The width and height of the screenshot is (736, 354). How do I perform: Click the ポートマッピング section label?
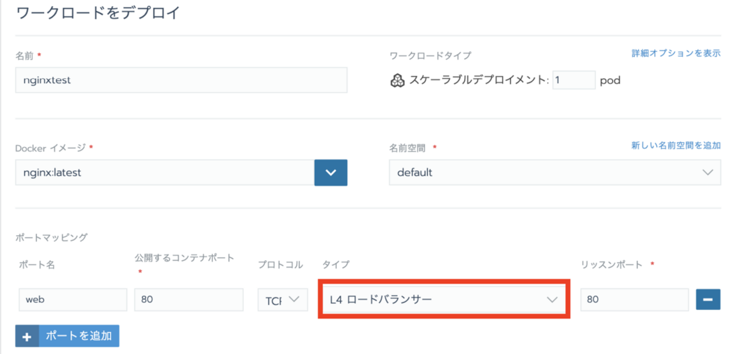52,238
